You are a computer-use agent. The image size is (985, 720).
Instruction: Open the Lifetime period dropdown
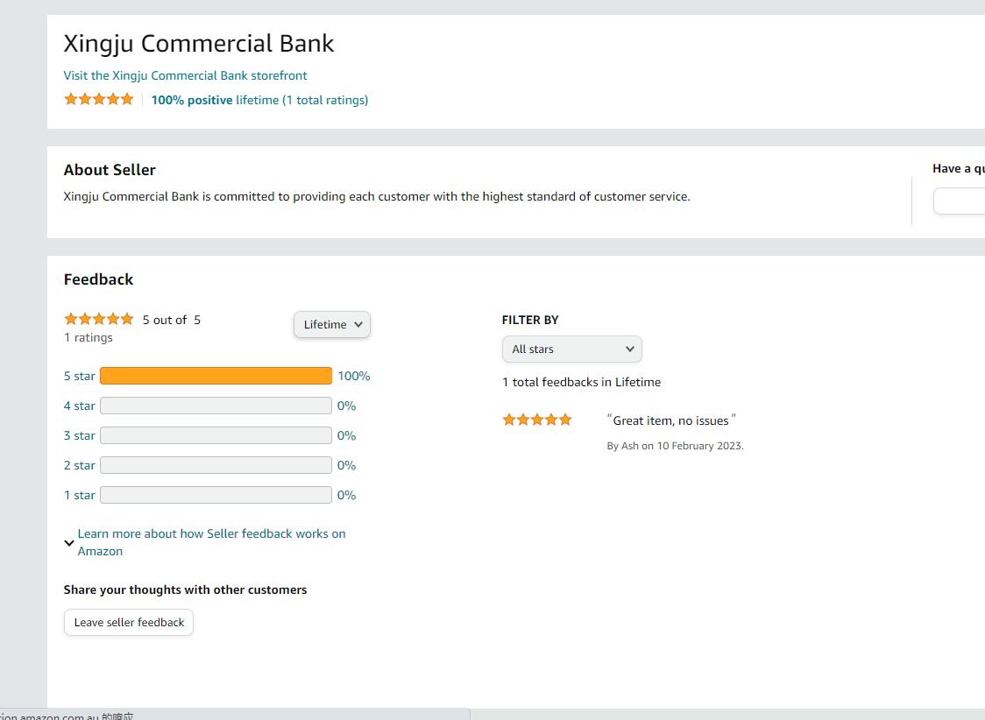click(x=331, y=324)
